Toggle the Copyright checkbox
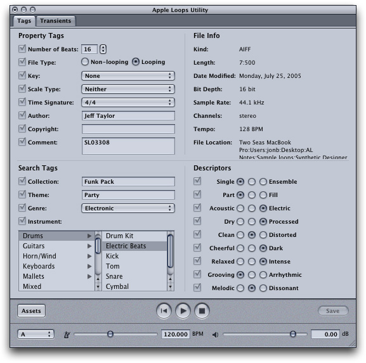The image size is (366, 363). click(22, 129)
